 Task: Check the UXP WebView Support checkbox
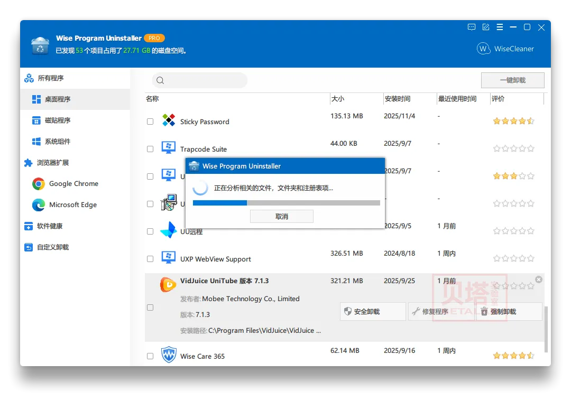[150, 259]
